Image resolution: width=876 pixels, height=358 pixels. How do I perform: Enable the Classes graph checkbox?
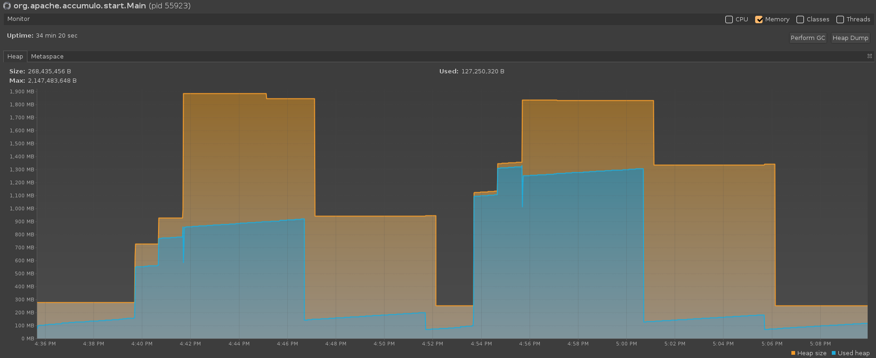(x=800, y=20)
